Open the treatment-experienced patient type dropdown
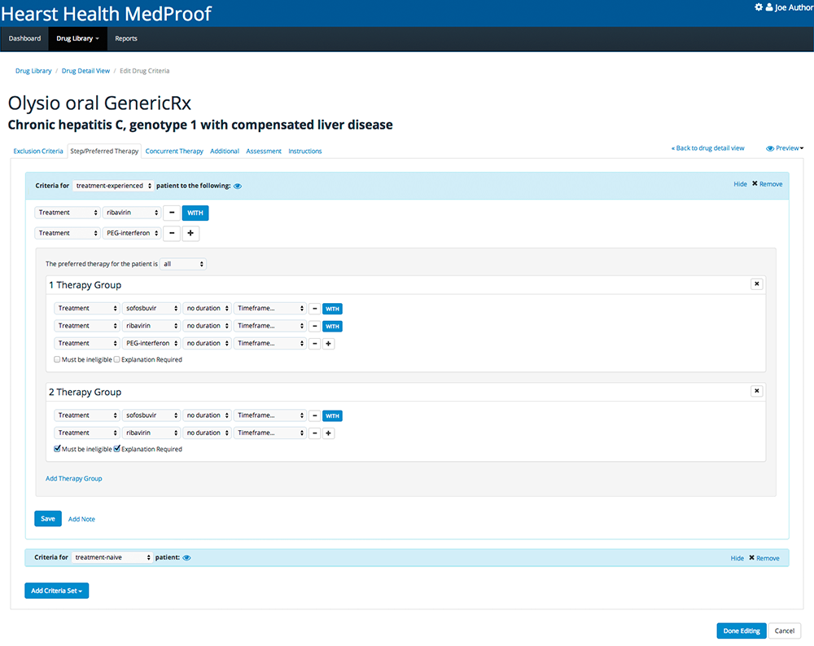 pyautogui.click(x=113, y=186)
